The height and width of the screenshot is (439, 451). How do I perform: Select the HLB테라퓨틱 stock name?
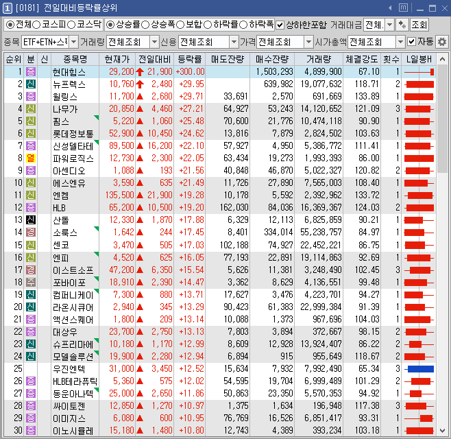pyautogui.click(x=75, y=381)
